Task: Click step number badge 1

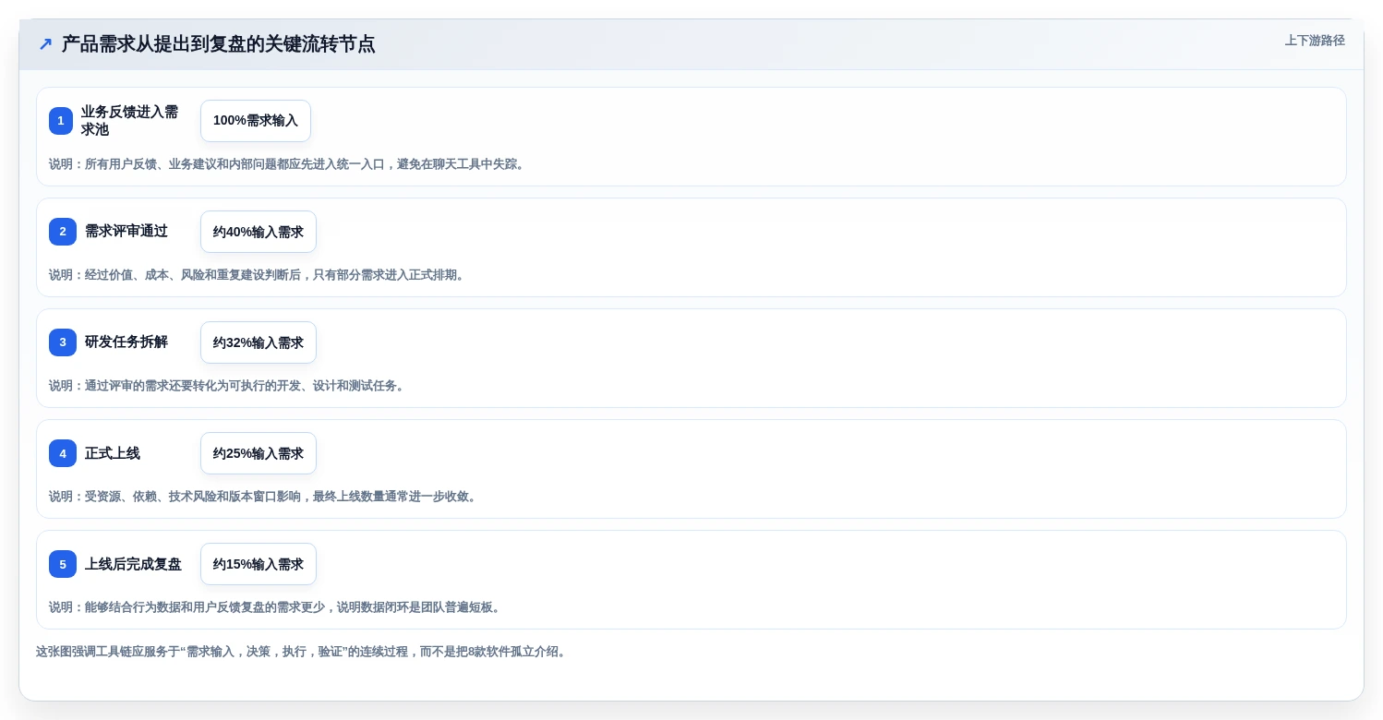Action: tap(61, 121)
